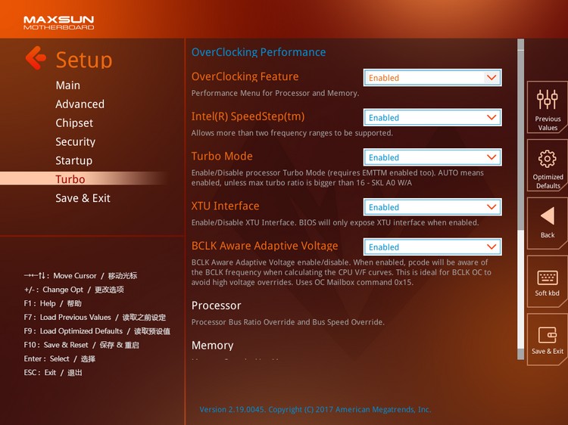Click the Version 2.19.0045 copyright text
Image resolution: width=568 pixels, height=425 pixels.
[315, 409]
